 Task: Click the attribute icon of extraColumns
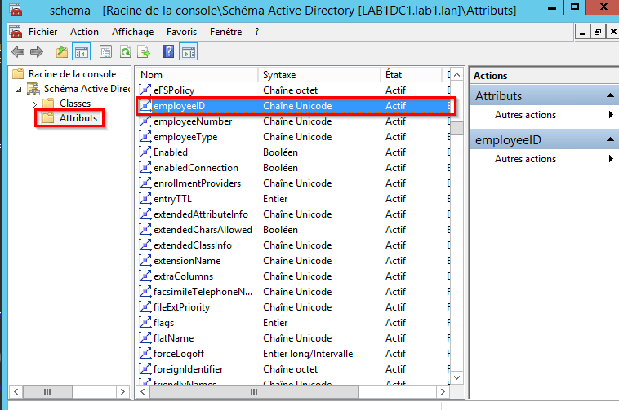point(145,276)
